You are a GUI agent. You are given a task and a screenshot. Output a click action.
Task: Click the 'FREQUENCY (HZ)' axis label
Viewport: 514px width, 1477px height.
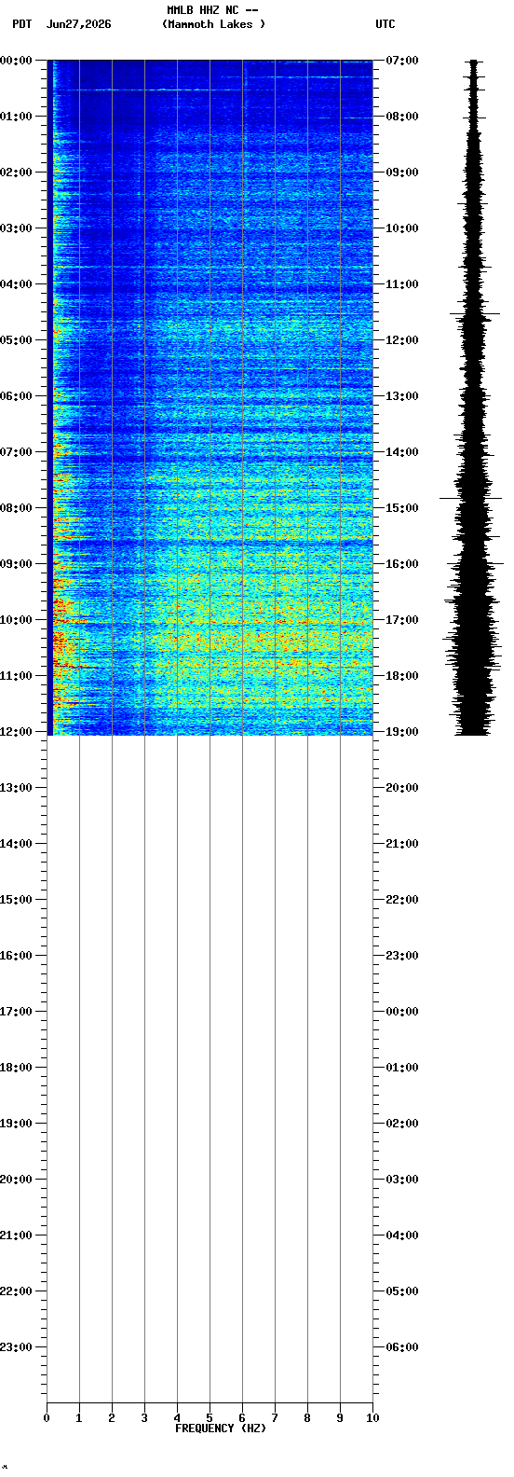coord(221,1429)
